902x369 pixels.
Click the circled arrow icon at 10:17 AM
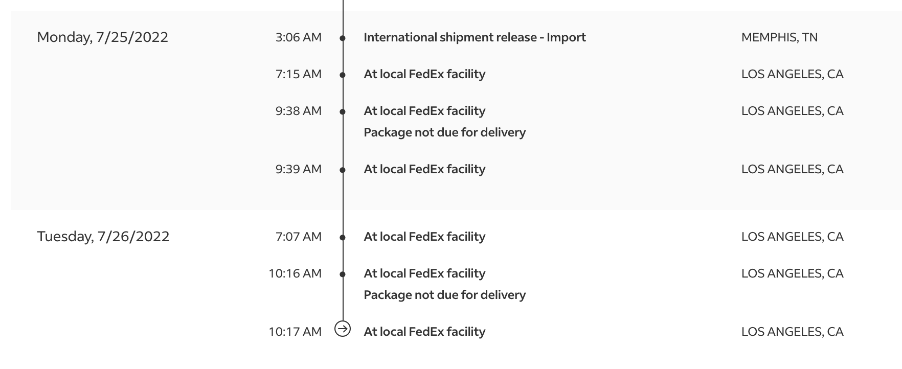click(343, 329)
